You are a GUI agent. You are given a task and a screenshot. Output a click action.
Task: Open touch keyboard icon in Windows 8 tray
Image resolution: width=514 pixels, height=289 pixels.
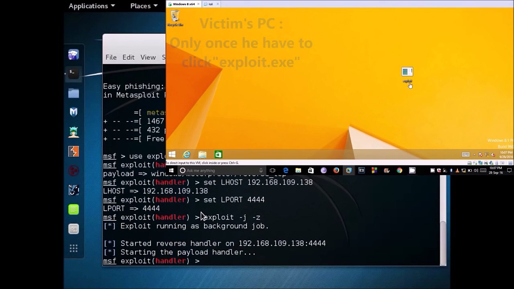pyautogui.click(x=466, y=155)
